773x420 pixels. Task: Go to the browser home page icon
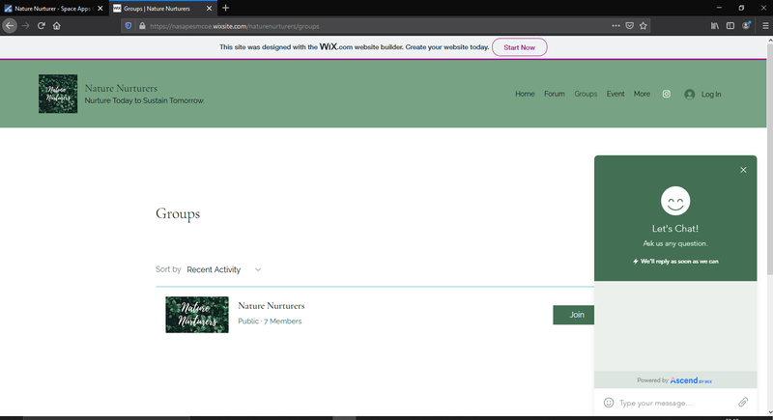tap(57, 26)
